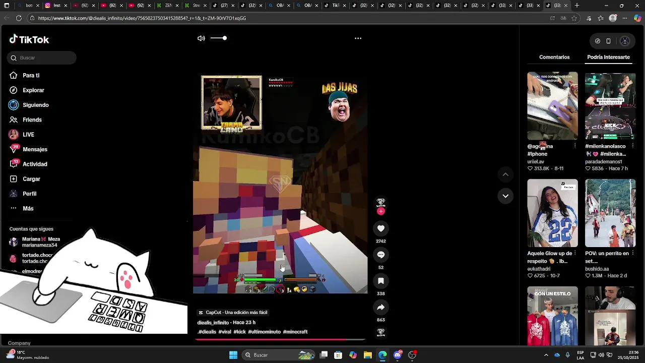The width and height of the screenshot is (645, 363).
Task: Follow the creator via the red plus button
Action: click(x=381, y=211)
